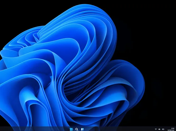Open the Windows Start menu

71,129
